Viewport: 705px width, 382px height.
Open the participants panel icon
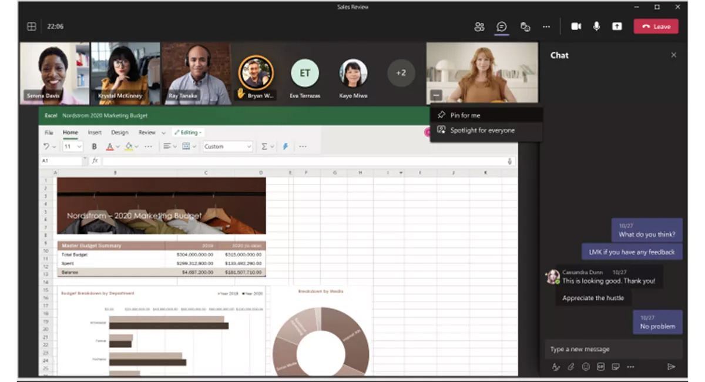pos(479,26)
